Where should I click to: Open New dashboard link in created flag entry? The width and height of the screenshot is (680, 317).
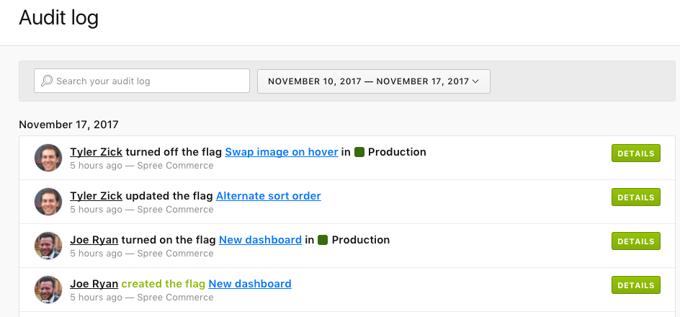(250, 284)
